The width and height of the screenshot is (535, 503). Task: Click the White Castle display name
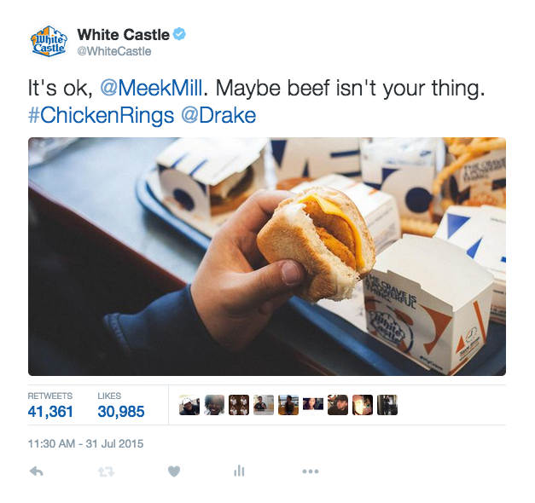123,35
